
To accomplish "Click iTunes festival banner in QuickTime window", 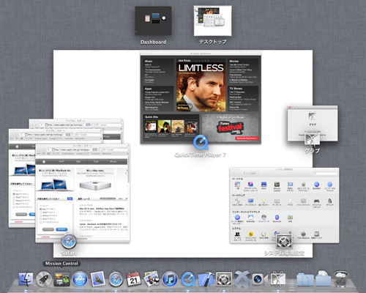I will point(230,128).
